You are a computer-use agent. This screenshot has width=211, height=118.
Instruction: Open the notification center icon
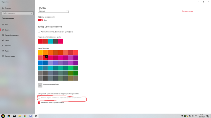pyautogui.click(x=208, y=116)
